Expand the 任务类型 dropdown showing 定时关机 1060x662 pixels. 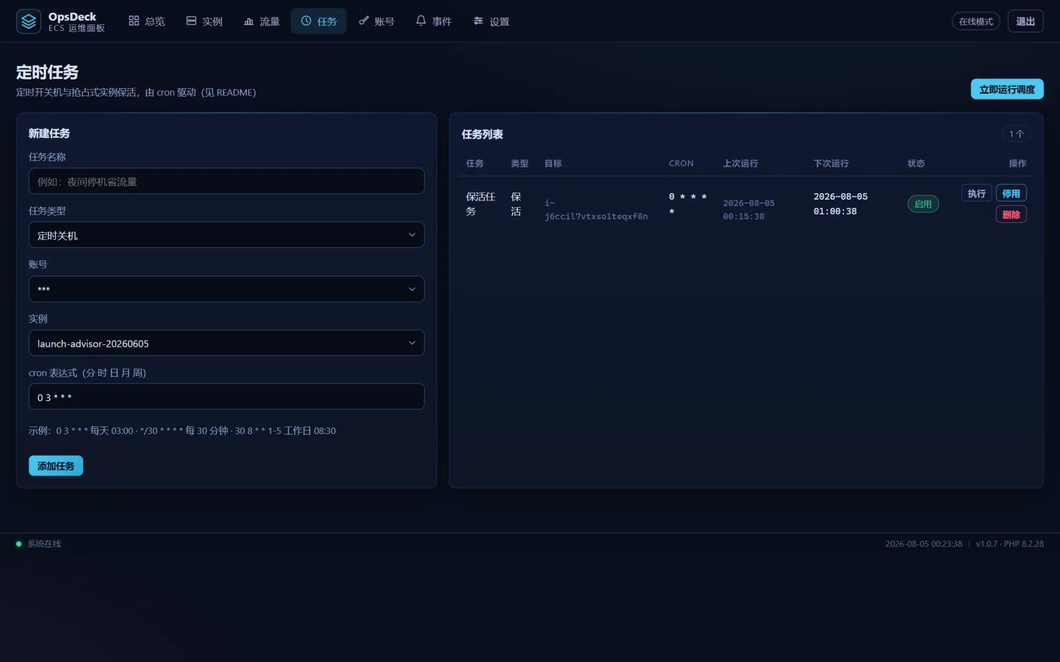point(226,235)
